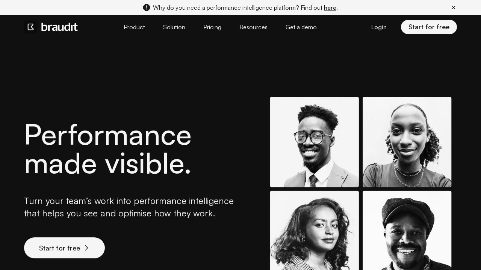Select Get a demo link
Image resolution: width=481 pixels, height=270 pixels.
pyautogui.click(x=301, y=27)
